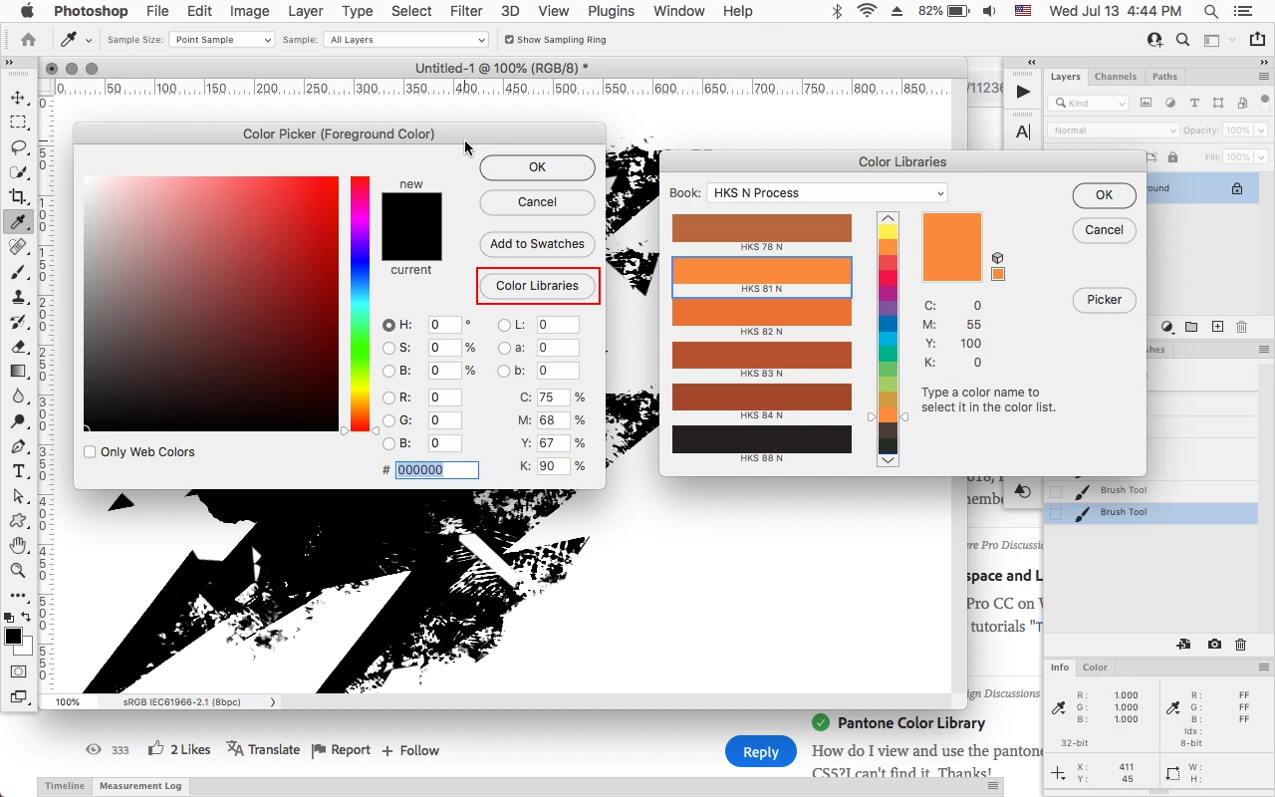Viewport: 1275px width, 797px height.
Task: Open the Photoshop search icon in options bar
Action: tap(1182, 40)
